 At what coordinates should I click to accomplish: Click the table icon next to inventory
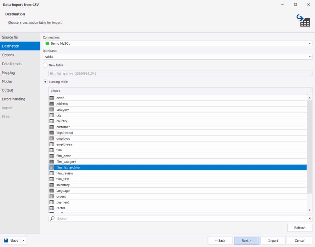52,185
